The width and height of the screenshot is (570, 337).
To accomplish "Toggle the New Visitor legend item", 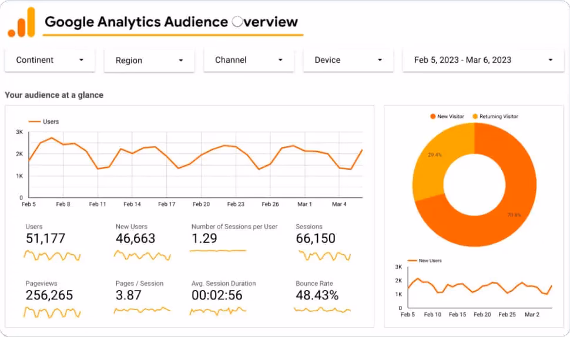I will click(447, 117).
